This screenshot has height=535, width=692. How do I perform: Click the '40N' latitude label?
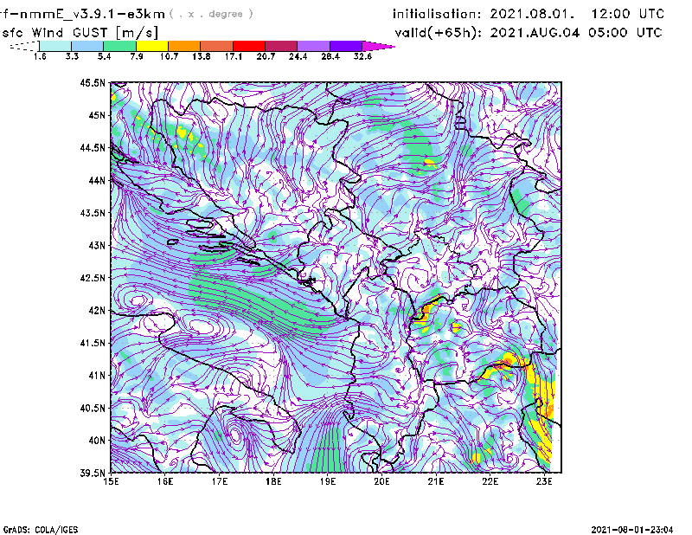tap(97, 441)
